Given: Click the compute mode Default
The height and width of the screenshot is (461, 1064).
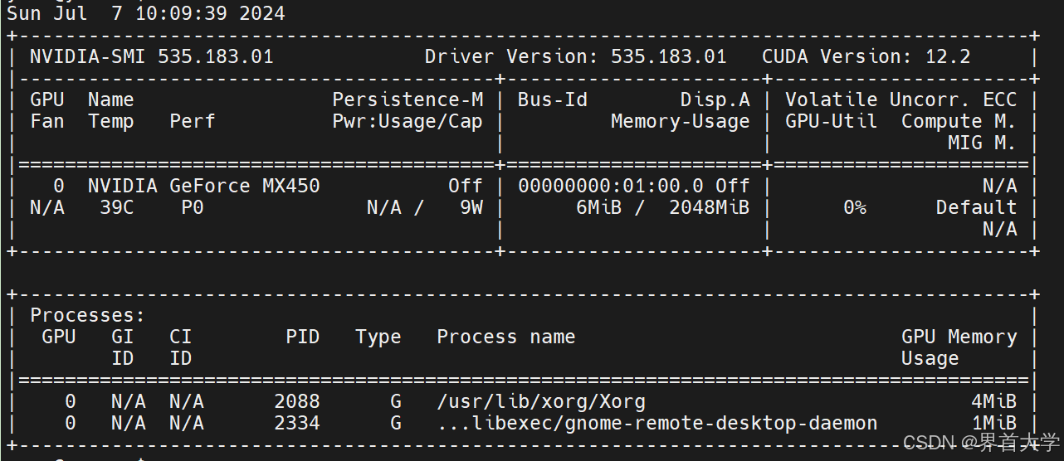Looking at the screenshot, I should 976,208.
